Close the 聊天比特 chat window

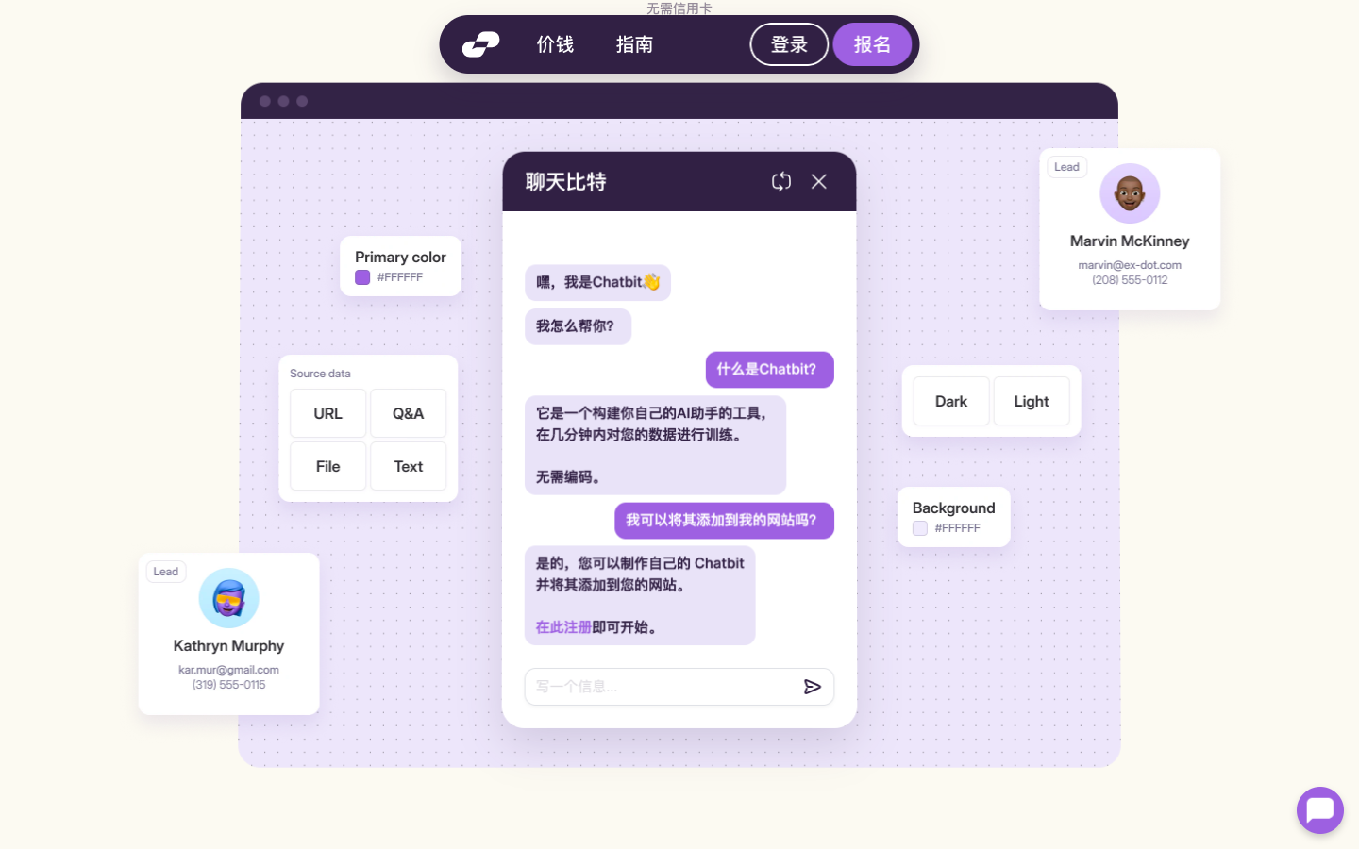point(818,181)
